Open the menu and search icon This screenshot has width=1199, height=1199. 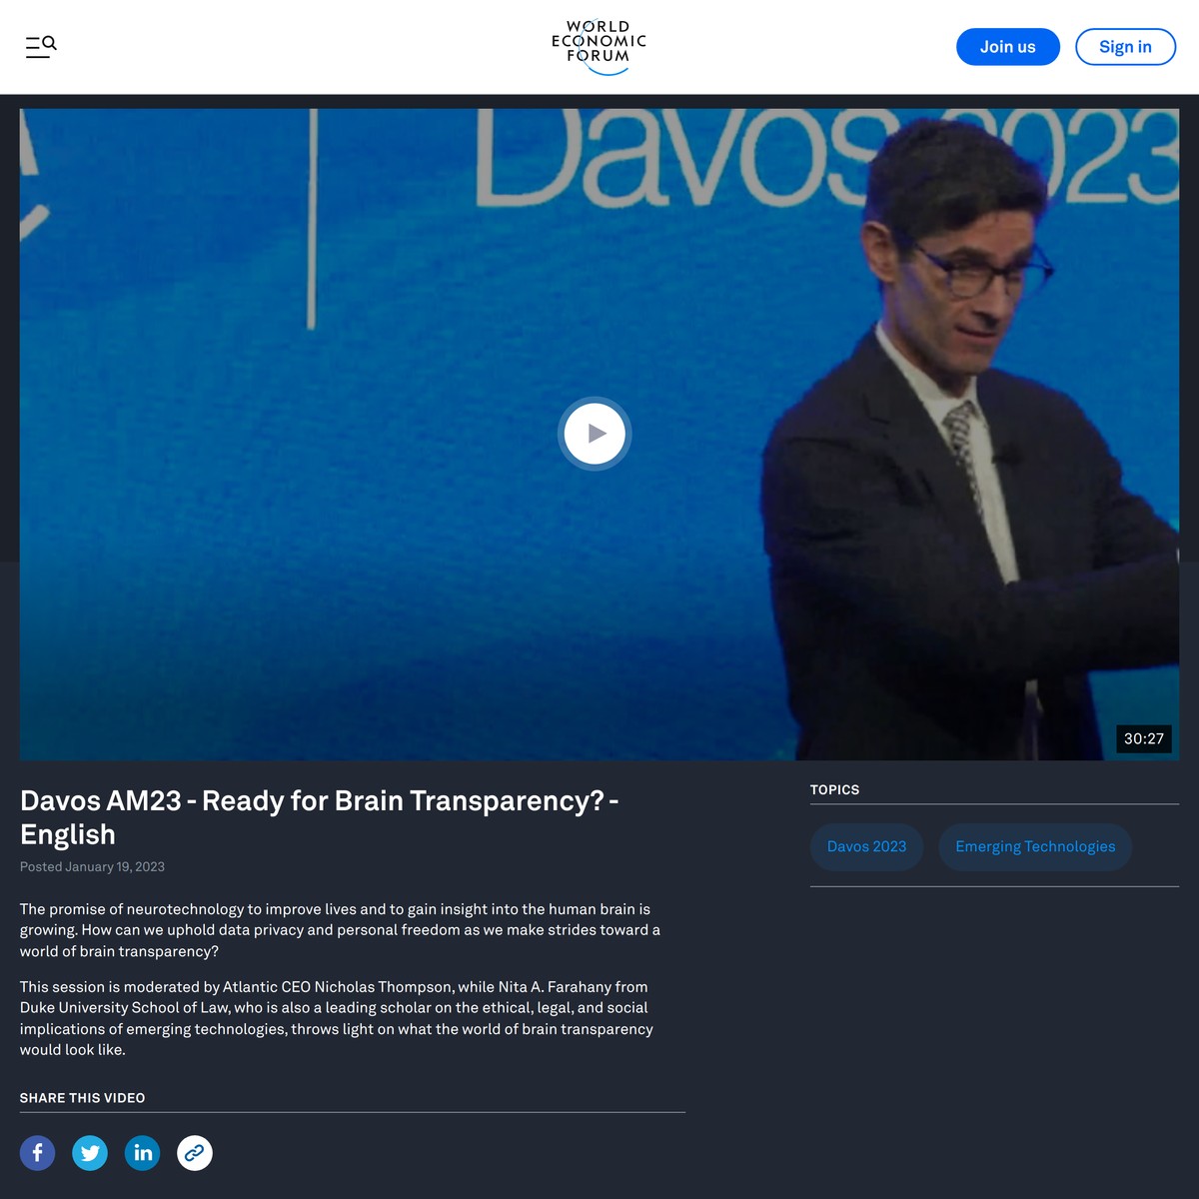41,46
